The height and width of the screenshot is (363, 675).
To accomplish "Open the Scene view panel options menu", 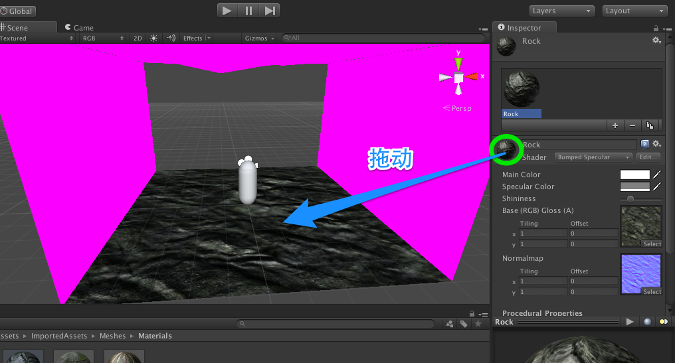I will tap(483, 29).
